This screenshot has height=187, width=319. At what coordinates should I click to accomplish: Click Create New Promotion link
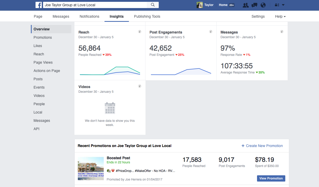pos(262,146)
